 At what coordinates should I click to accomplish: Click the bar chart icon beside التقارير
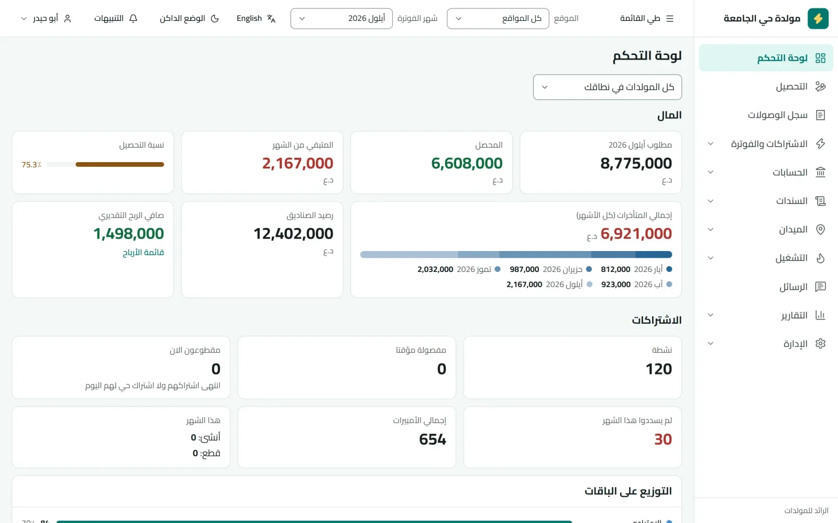click(x=820, y=315)
